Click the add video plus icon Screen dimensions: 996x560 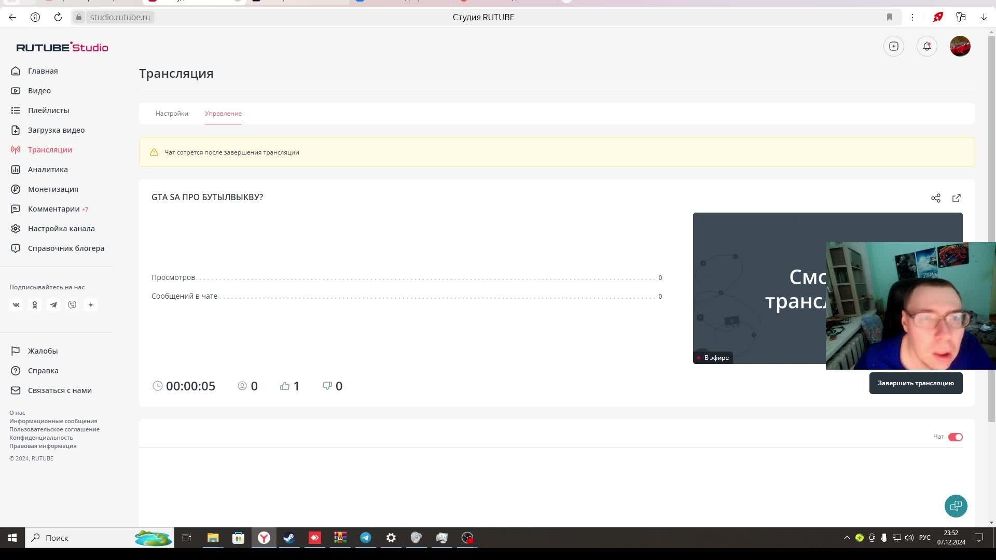(894, 46)
